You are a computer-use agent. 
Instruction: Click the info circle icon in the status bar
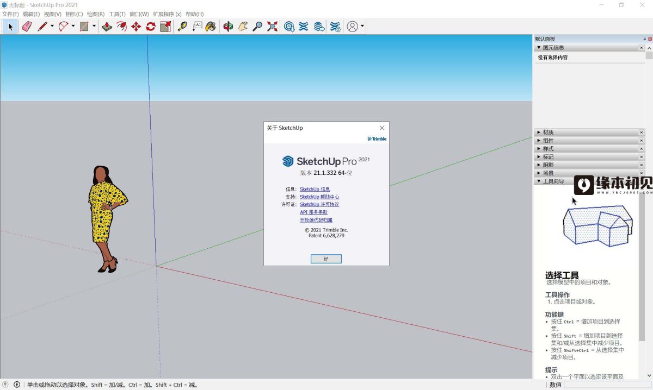16,385
